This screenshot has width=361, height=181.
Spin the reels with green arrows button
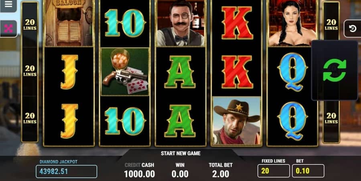coord(335,70)
